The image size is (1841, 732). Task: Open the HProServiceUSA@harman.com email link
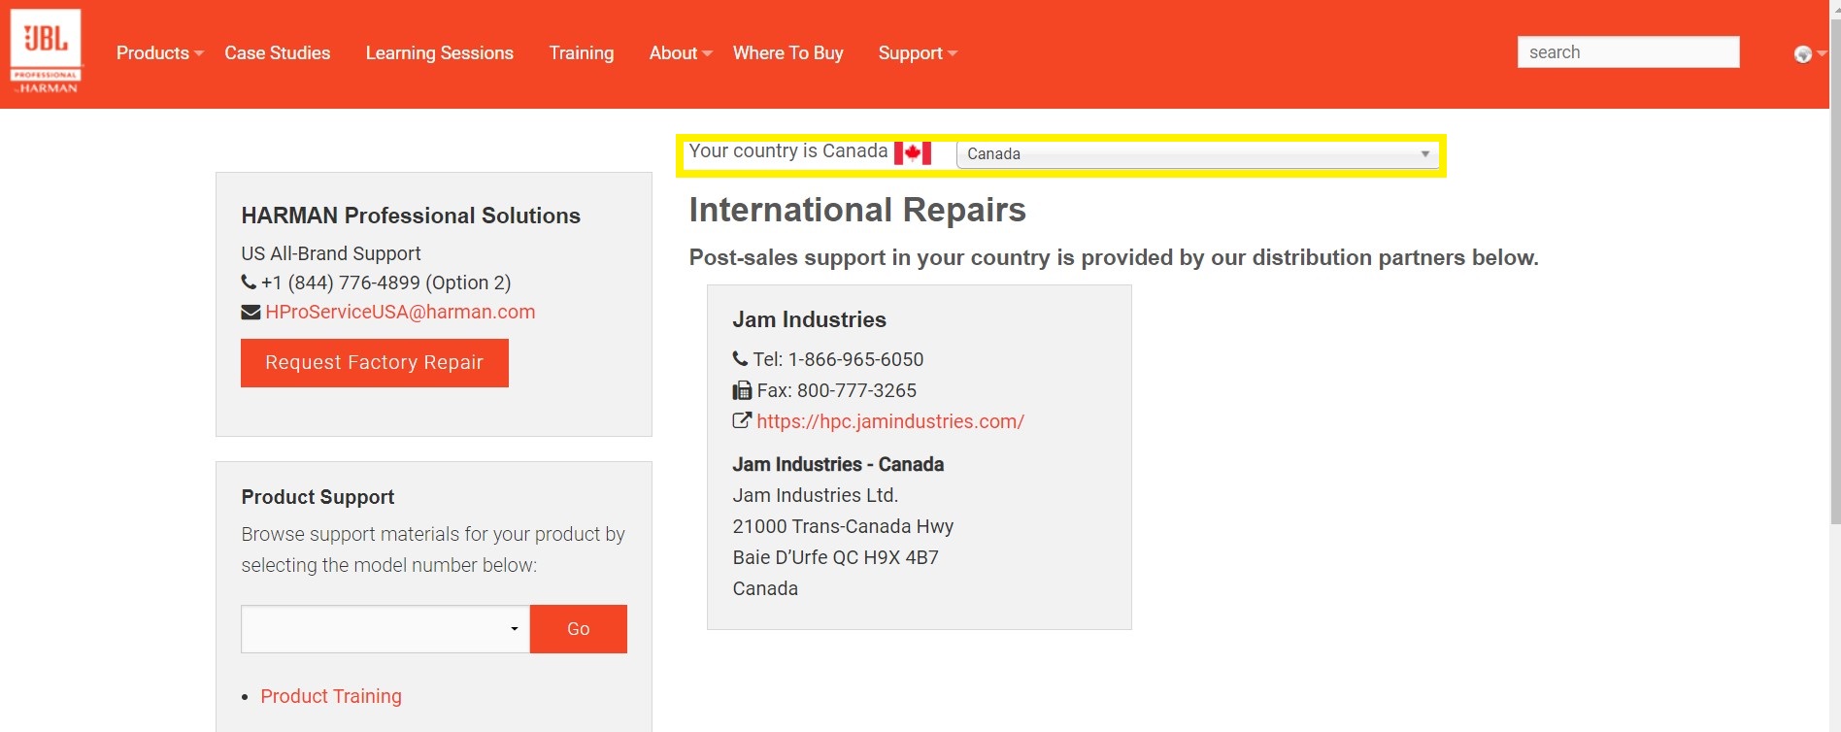(400, 312)
